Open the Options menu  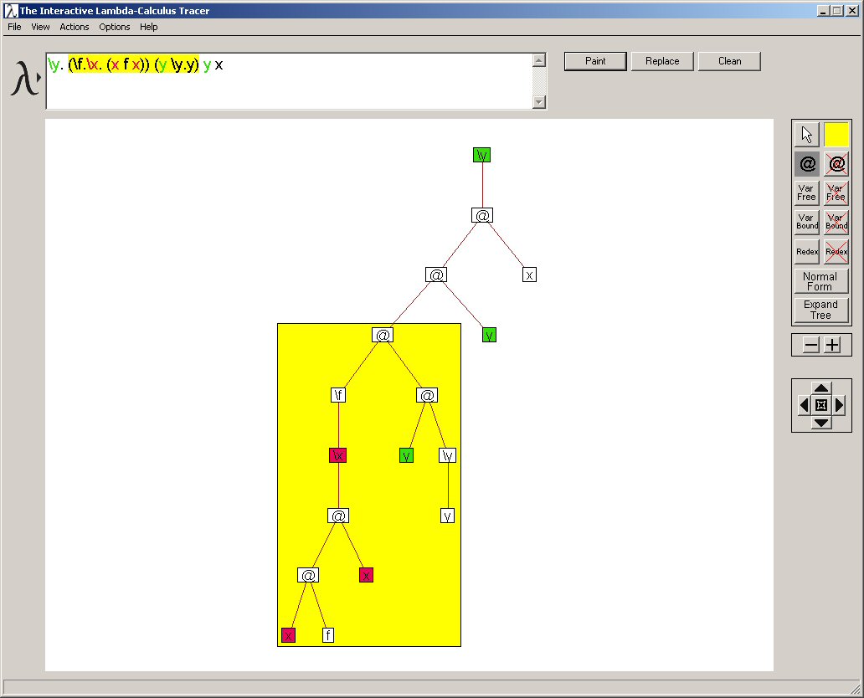tap(115, 27)
